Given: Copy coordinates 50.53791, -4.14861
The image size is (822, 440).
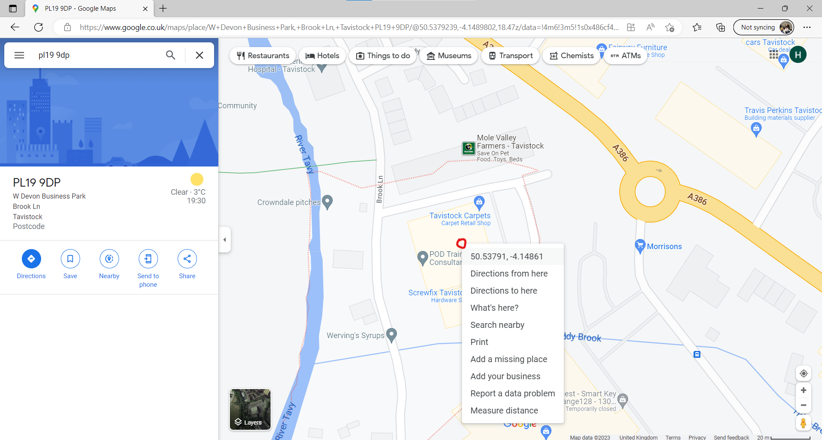Looking at the screenshot, I should (513, 256).
